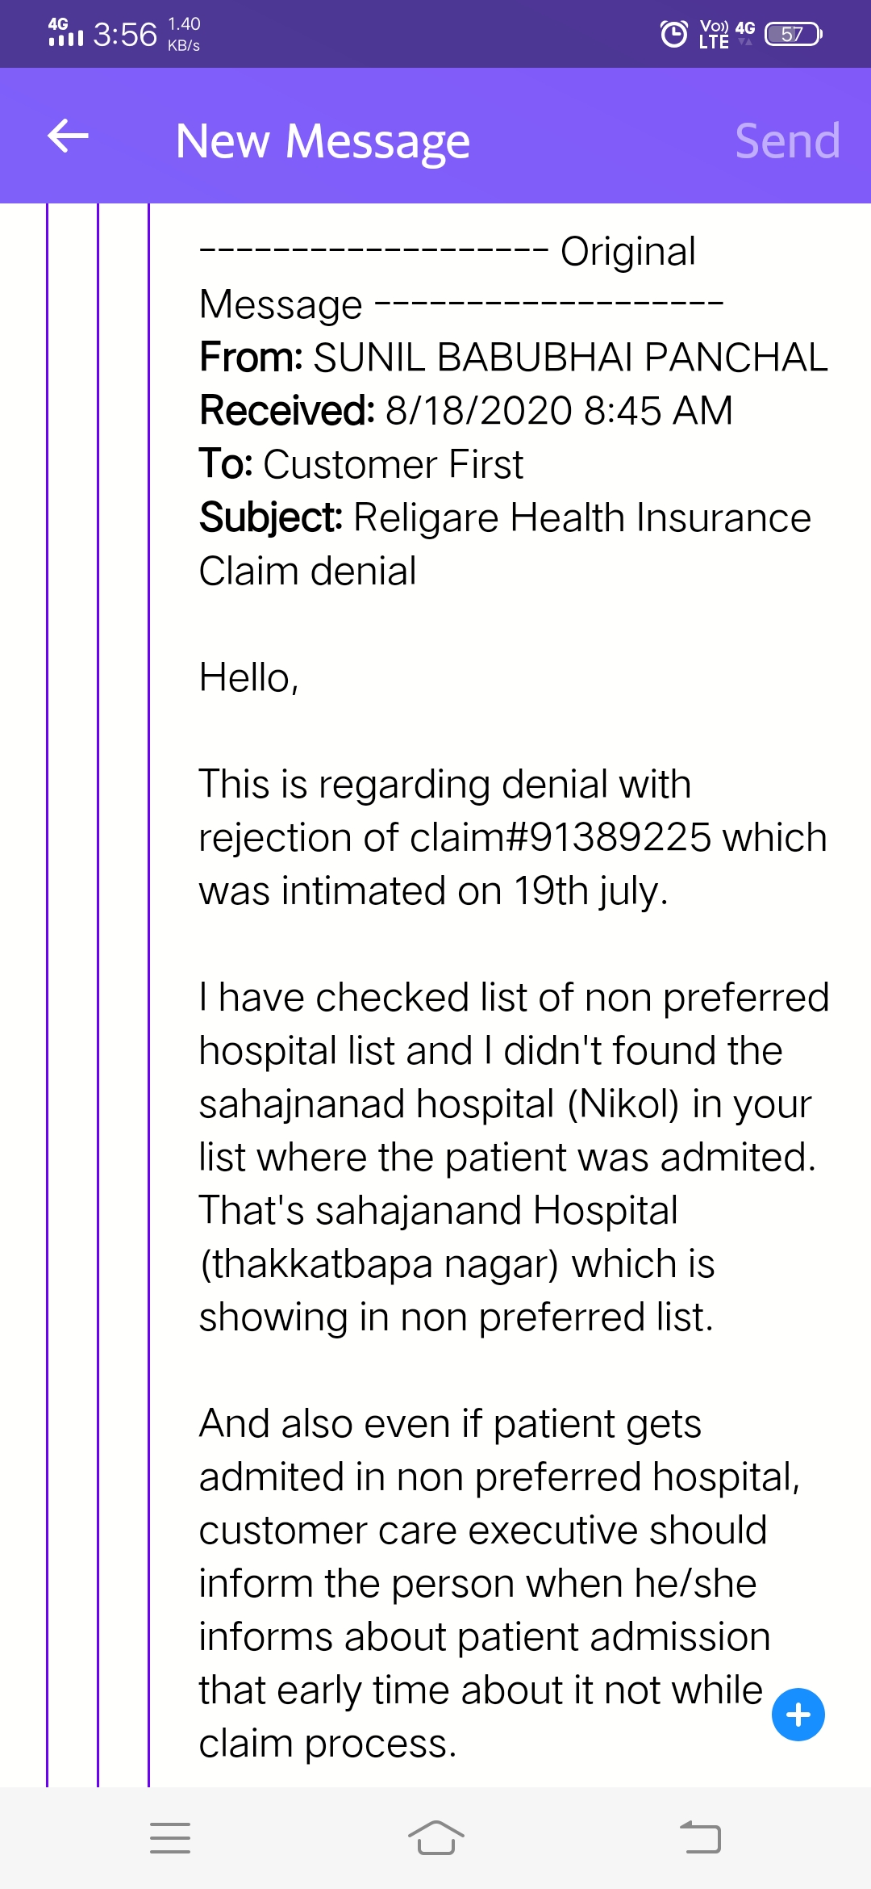Tap the back arrow in the header
871x1889 pixels.
68,136
